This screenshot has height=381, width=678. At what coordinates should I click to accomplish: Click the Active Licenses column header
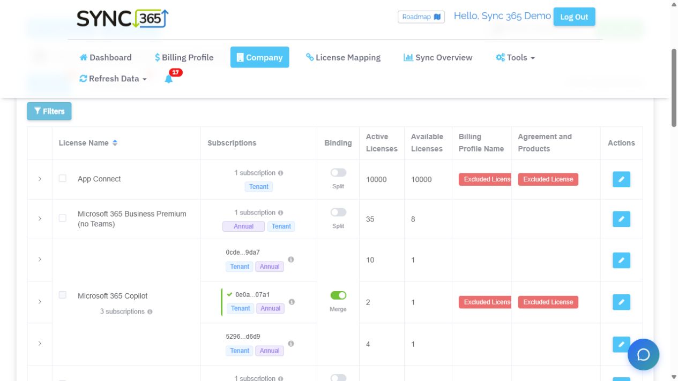(x=382, y=143)
